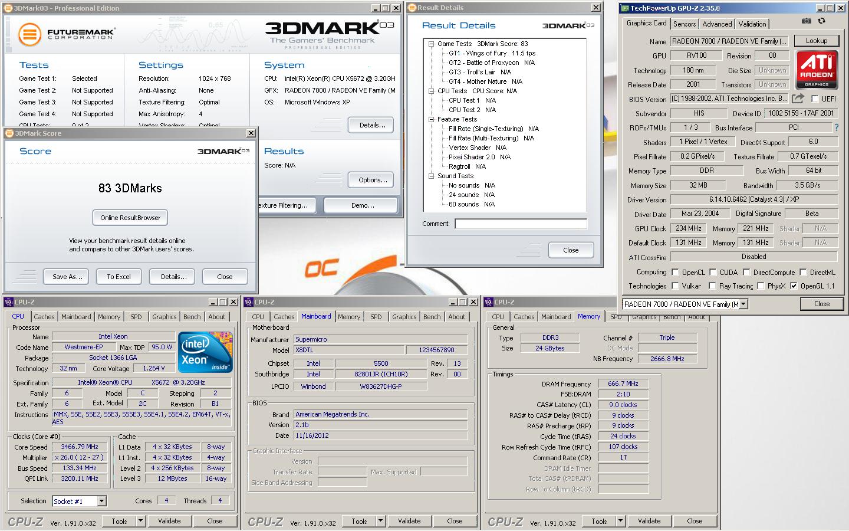Click the To Excel button
Image resolution: width=849 pixels, height=531 pixels.
coord(119,277)
